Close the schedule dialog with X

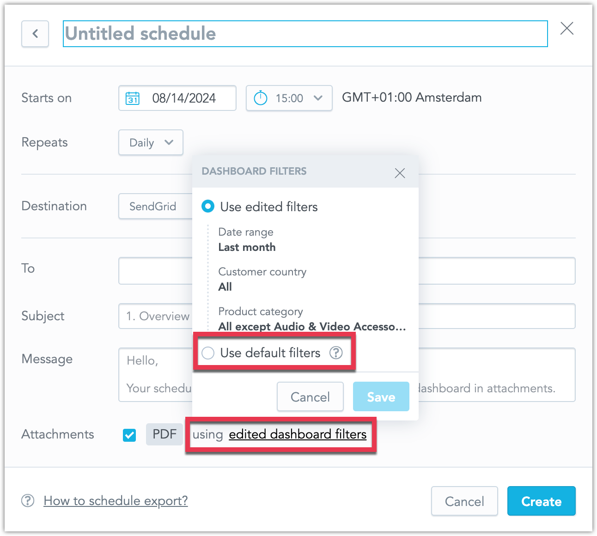point(567,28)
